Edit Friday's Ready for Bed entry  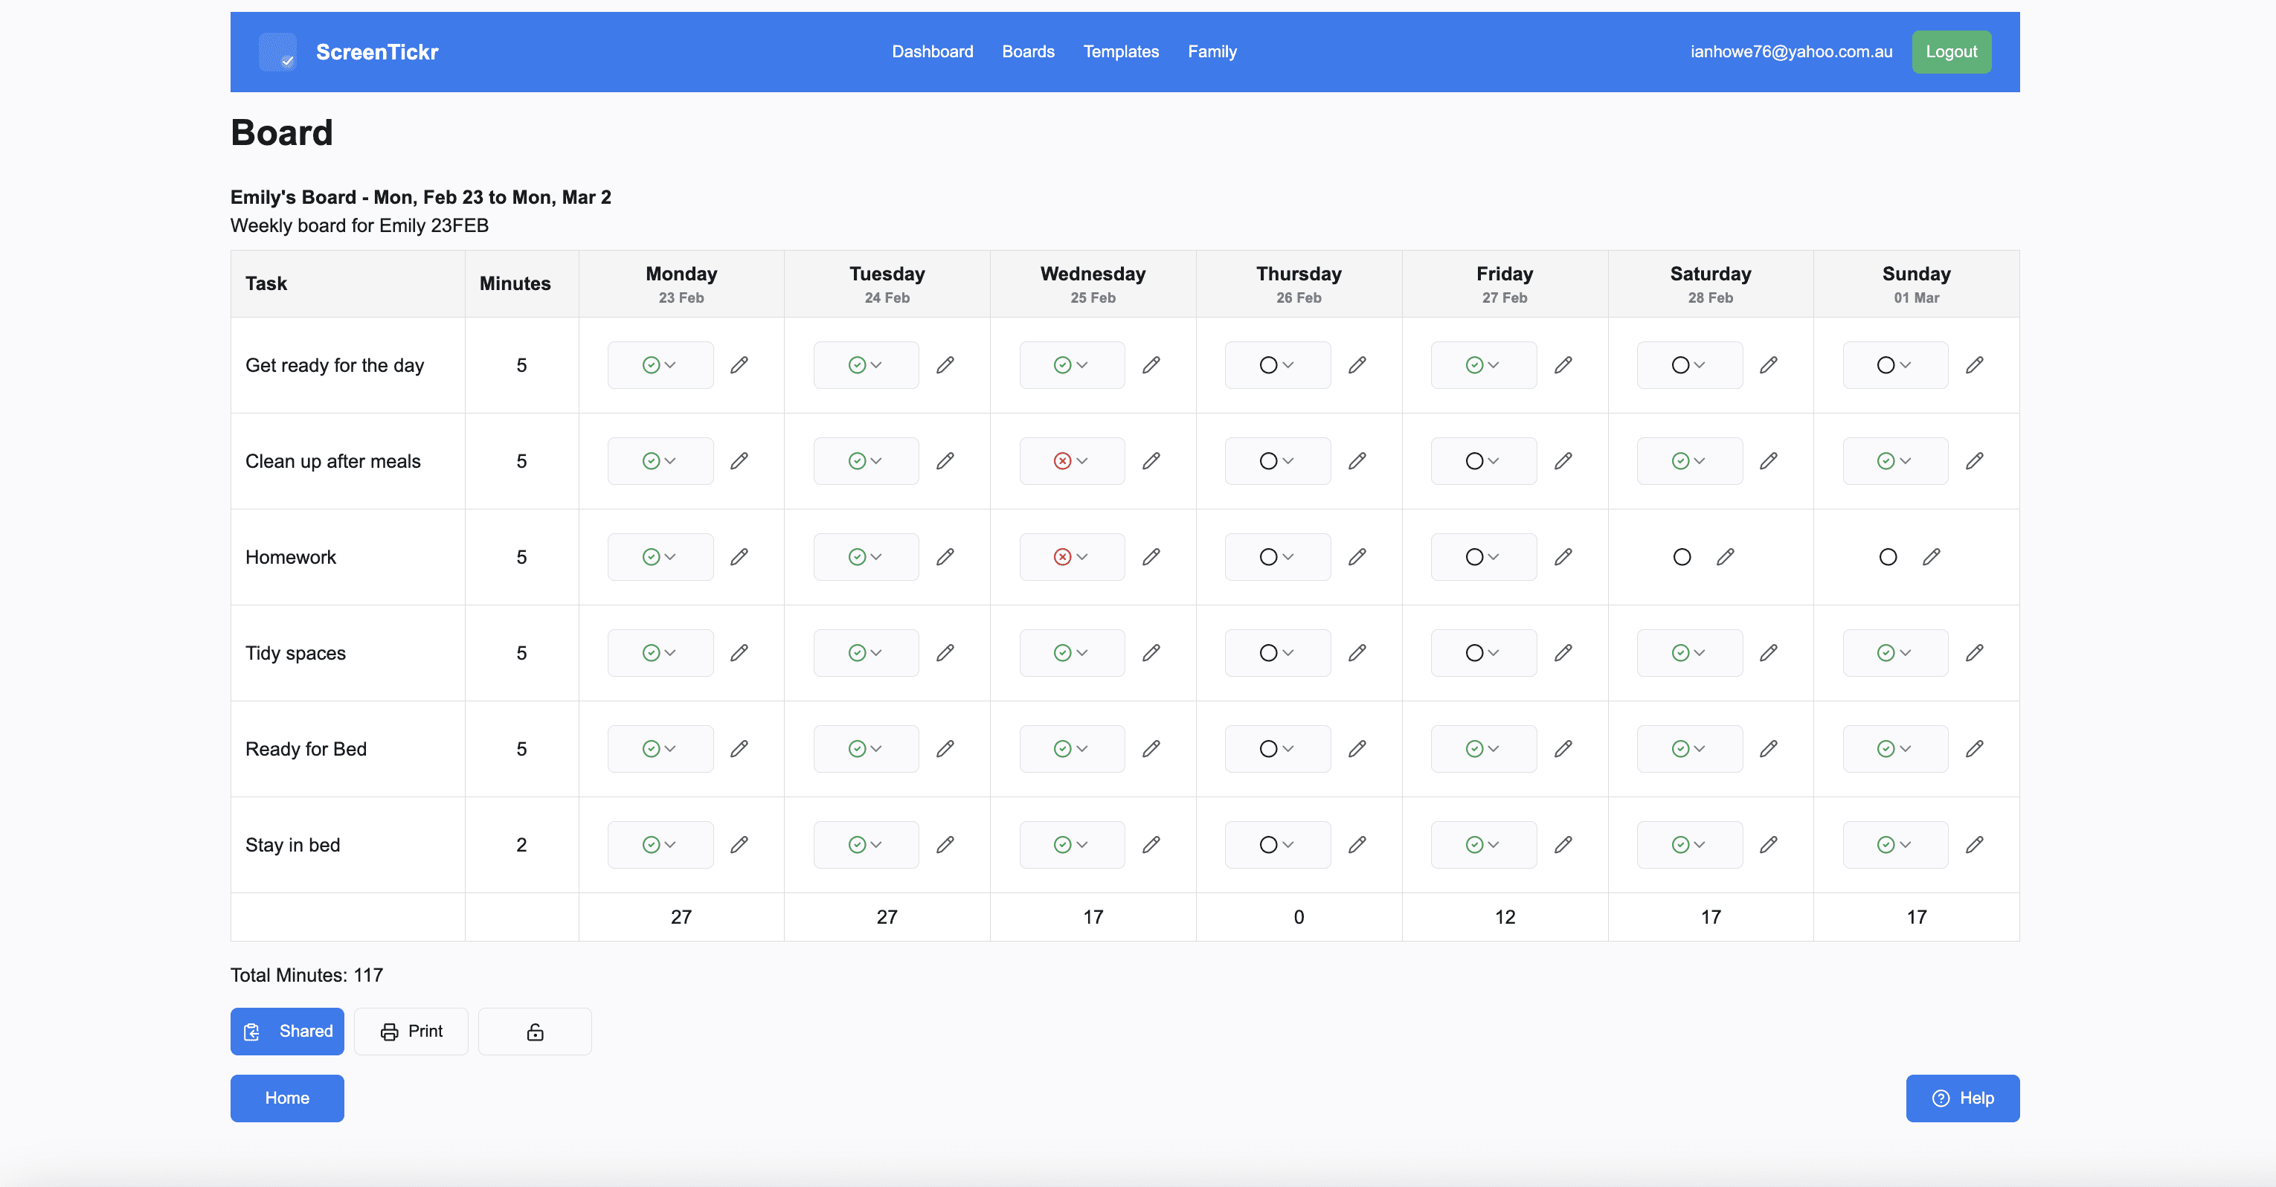[1563, 749]
